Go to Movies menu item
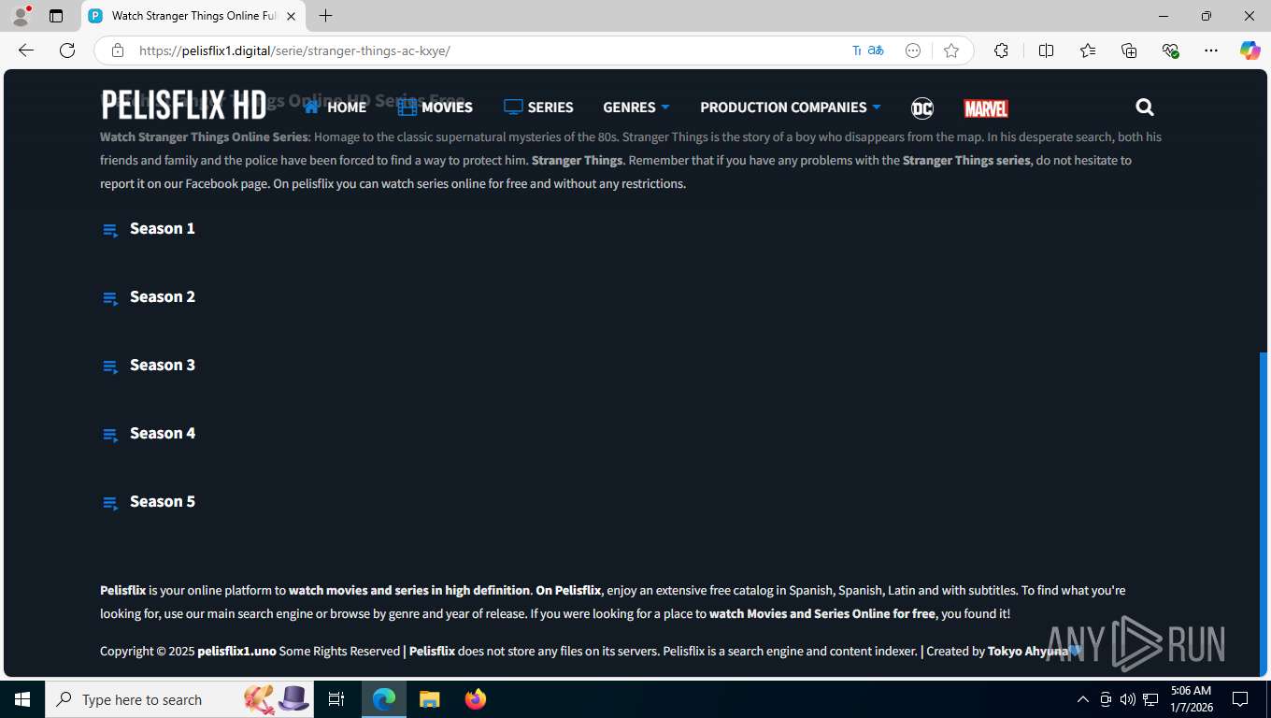 click(435, 108)
